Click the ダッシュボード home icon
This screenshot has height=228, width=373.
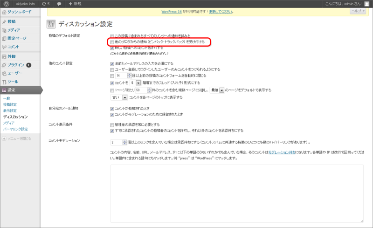(4, 12)
